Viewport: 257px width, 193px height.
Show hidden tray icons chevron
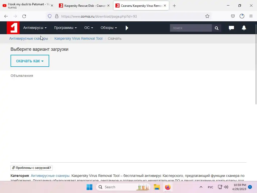[201, 187]
